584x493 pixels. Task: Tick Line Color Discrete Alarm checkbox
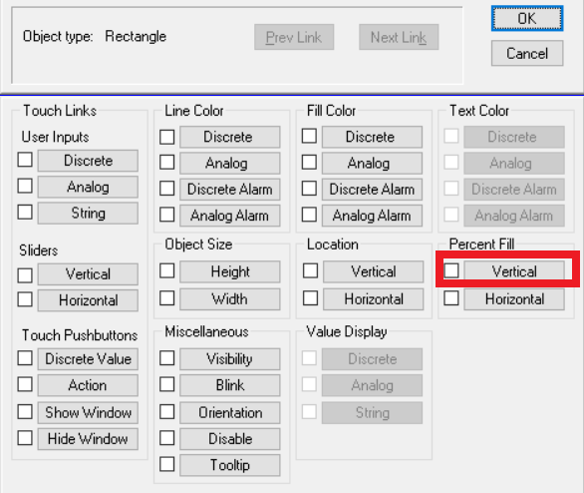tap(166, 189)
